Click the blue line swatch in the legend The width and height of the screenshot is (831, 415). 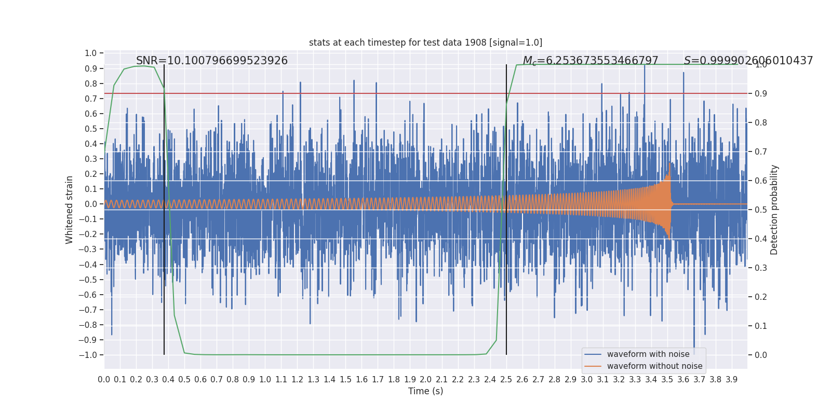tap(593, 354)
